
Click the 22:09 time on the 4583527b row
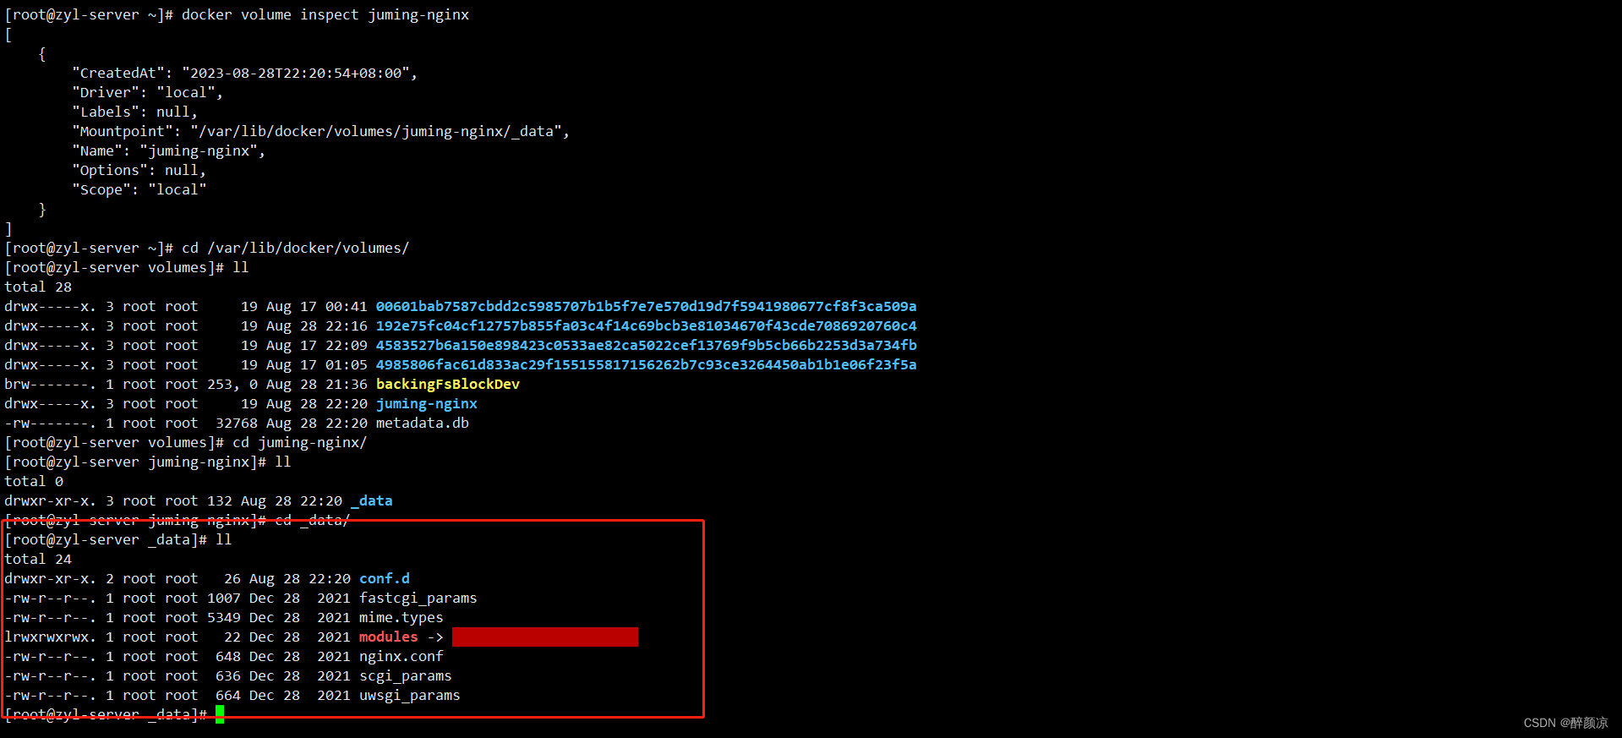pyautogui.click(x=347, y=345)
